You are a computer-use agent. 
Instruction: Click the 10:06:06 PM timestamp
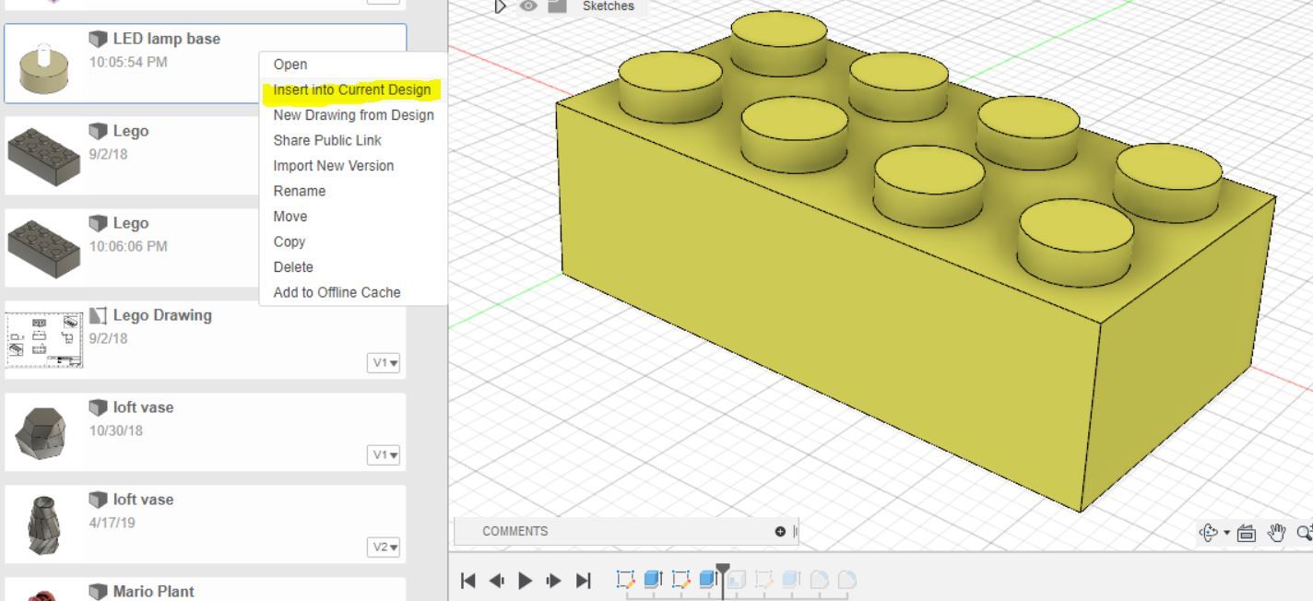pos(128,246)
